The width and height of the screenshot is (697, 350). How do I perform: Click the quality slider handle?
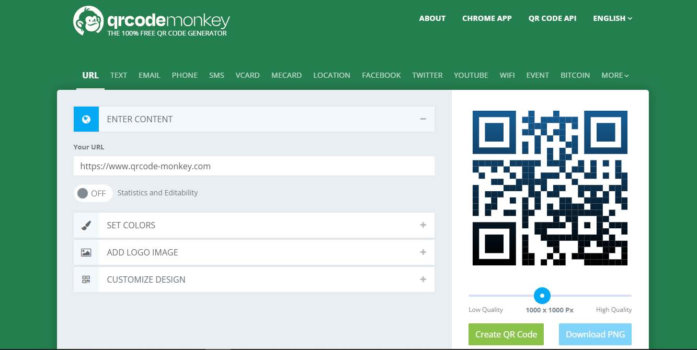pyautogui.click(x=542, y=296)
